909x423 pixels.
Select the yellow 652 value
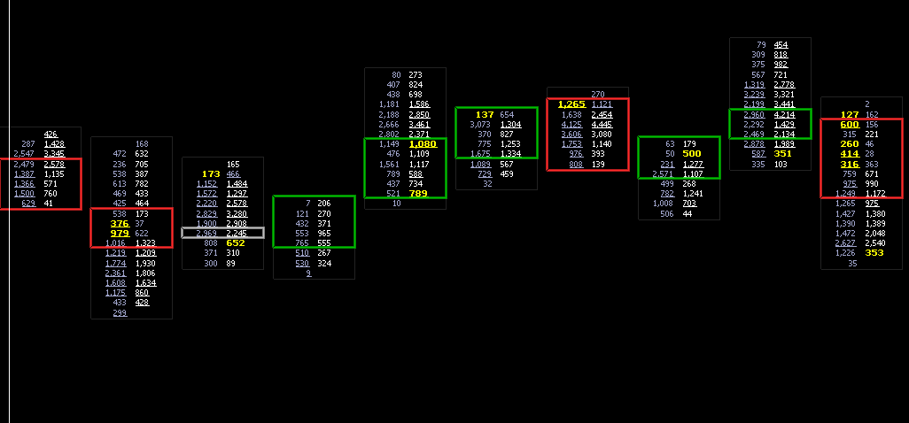(x=236, y=243)
